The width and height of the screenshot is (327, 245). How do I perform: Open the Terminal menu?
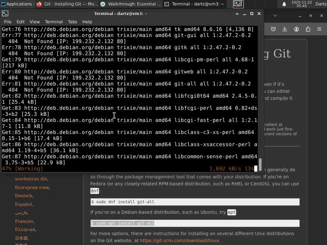[54, 22]
